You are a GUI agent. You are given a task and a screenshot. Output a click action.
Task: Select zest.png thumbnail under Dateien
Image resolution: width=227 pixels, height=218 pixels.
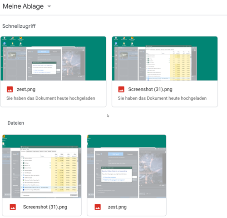pos(127,166)
